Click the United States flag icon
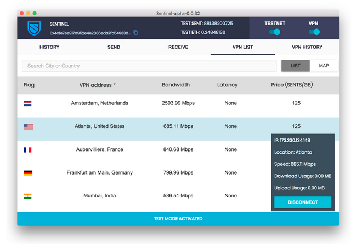The height and width of the screenshot is (244, 351). (29, 127)
